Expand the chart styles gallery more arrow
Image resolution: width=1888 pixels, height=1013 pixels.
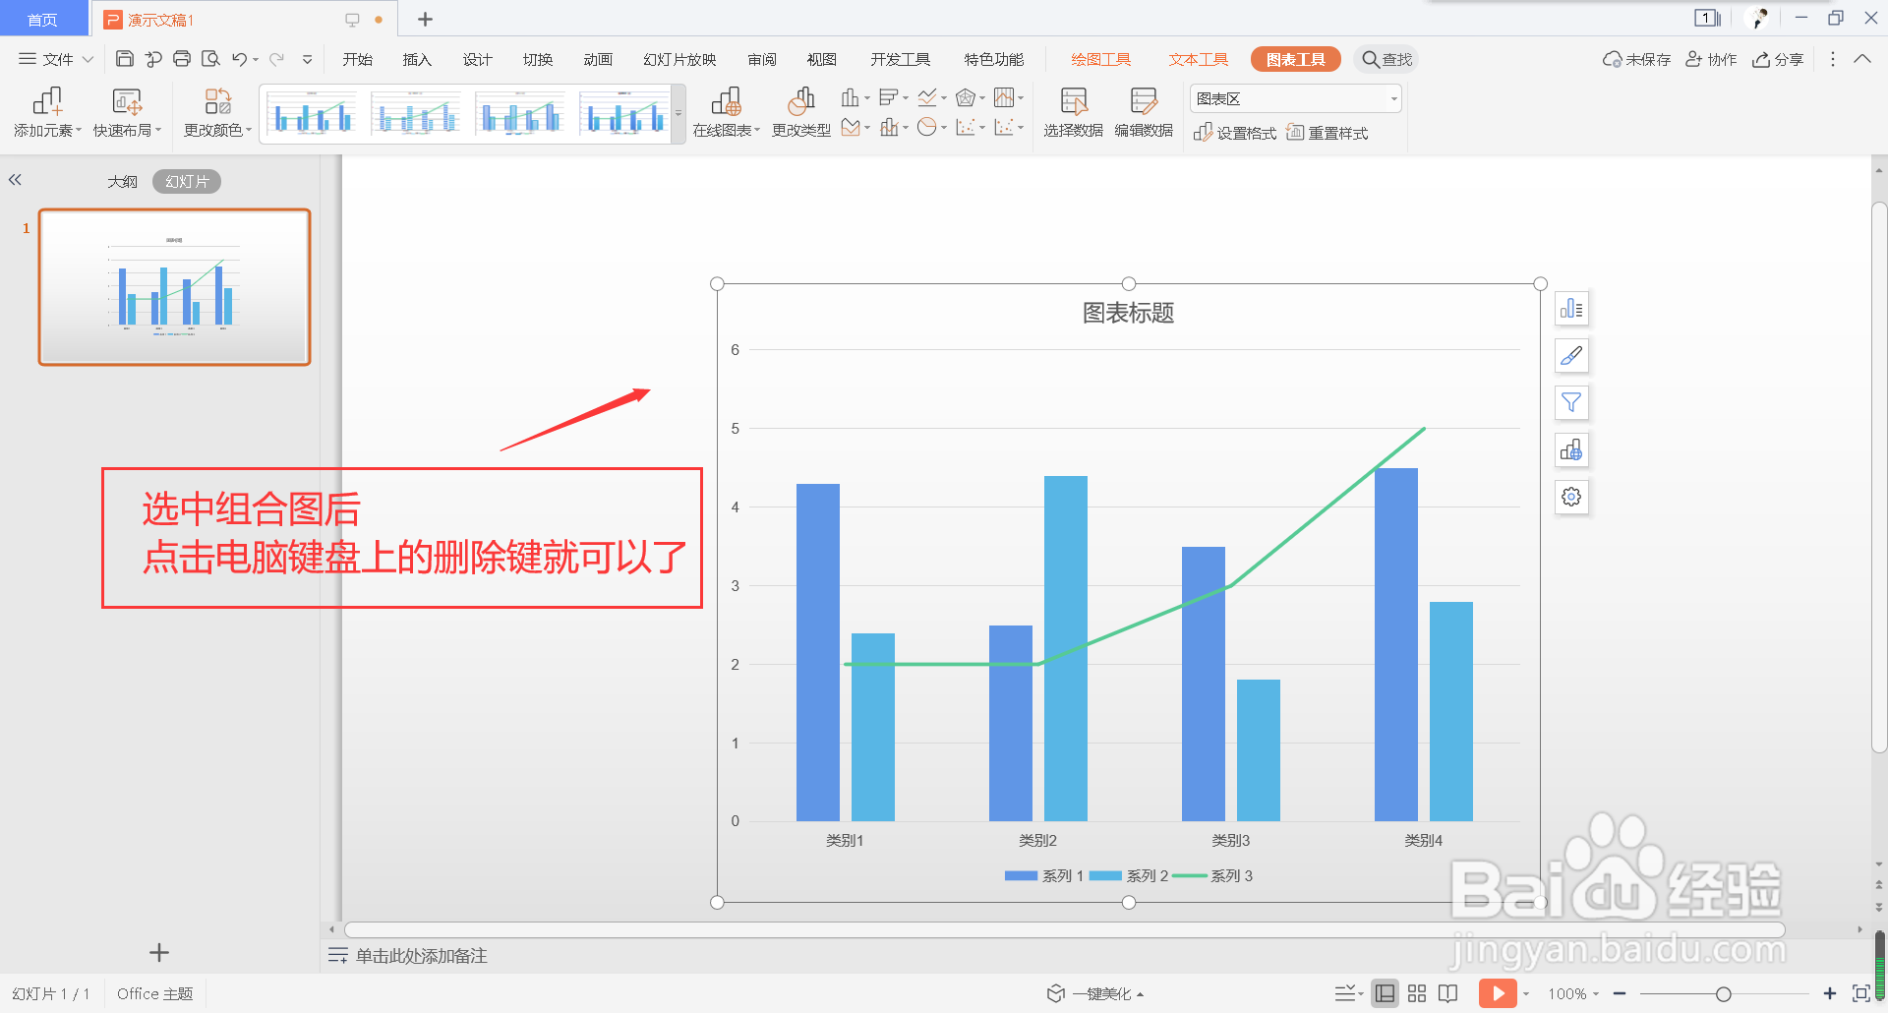(678, 114)
